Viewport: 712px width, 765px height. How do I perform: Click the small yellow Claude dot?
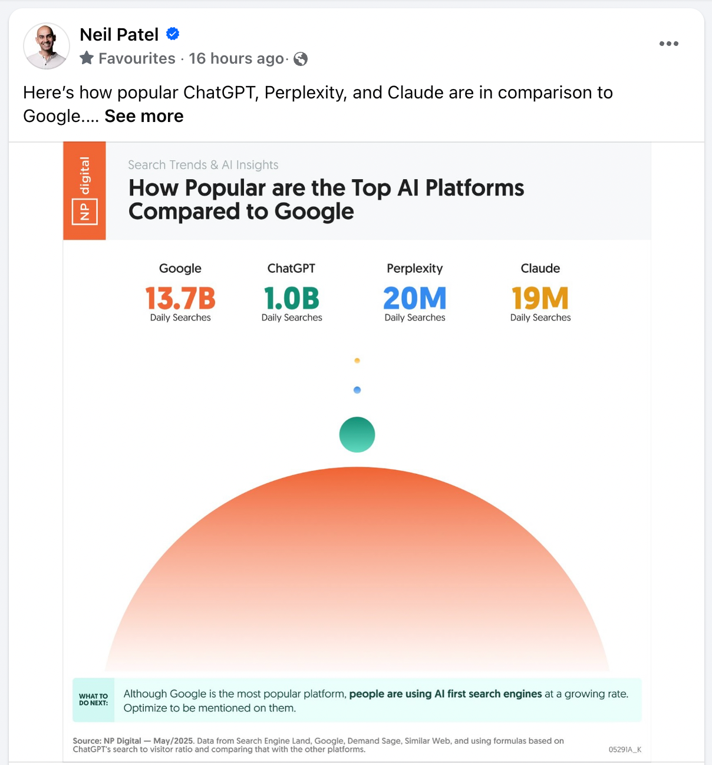pos(357,360)
